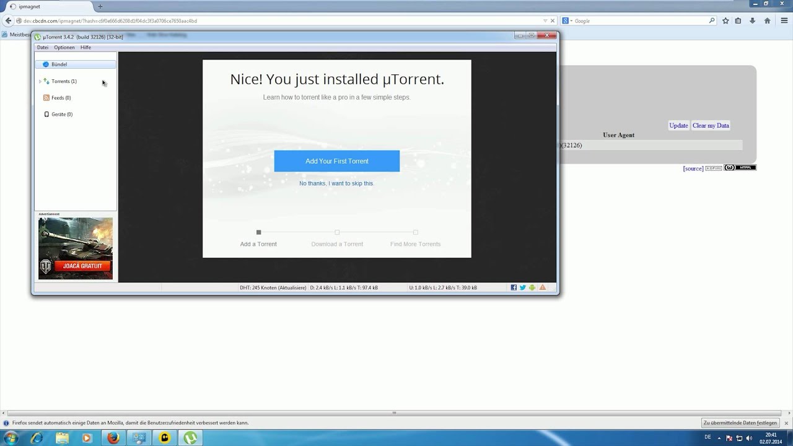Open the taskbar clock showing 20:41
This screenshot has height=446, width=793.
pos(771,438)
